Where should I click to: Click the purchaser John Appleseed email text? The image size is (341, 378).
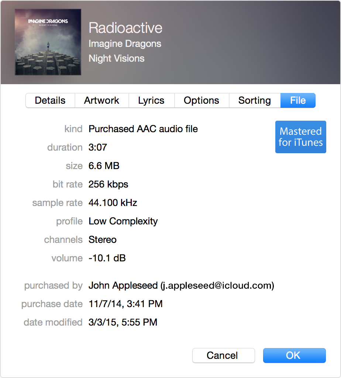tap(181, 286)
